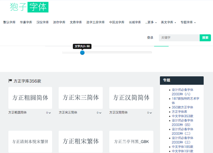This screenshot has width=213, height=153.
Task: Choose the 长城字库 navigation item
Action: click(135, 22)
